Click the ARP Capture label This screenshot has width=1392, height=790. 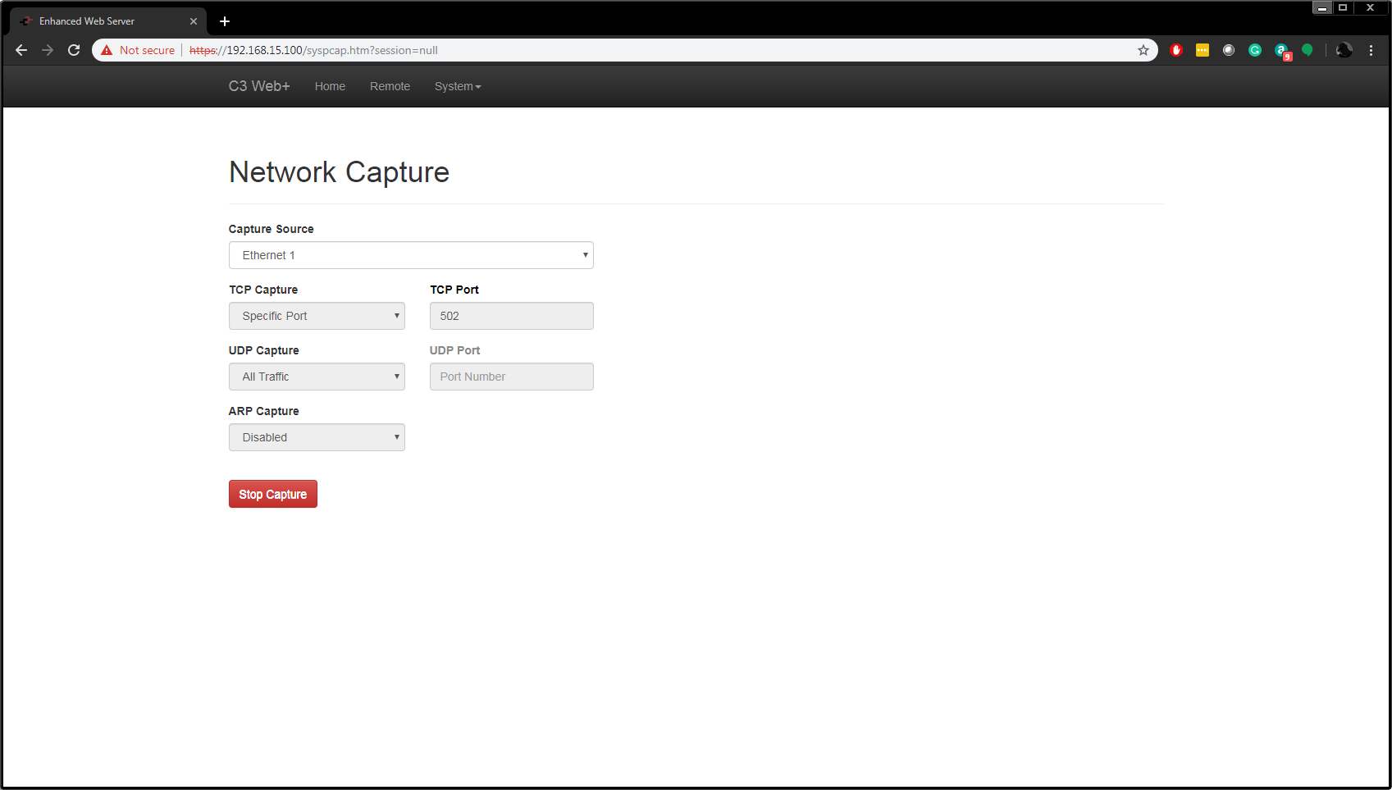point(263,411)
